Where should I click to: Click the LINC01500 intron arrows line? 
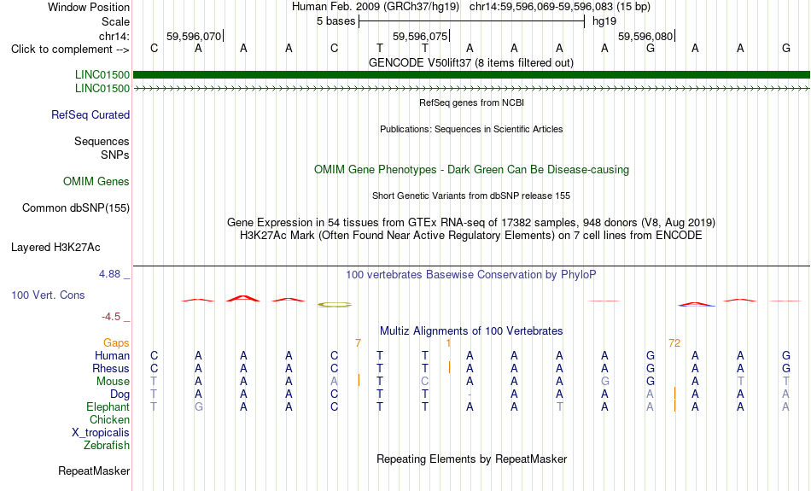tap(471, 89)
